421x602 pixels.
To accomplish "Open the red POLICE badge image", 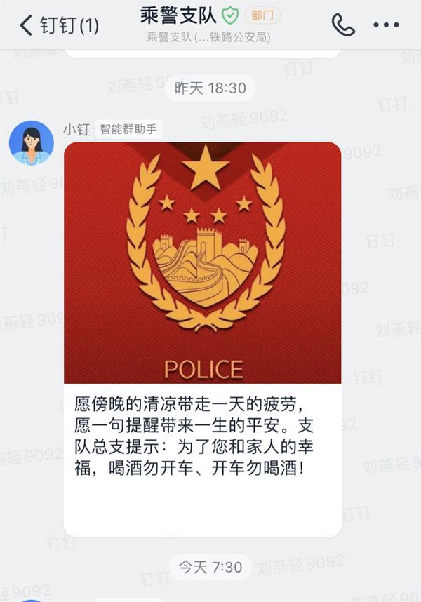I will point(203,262).
